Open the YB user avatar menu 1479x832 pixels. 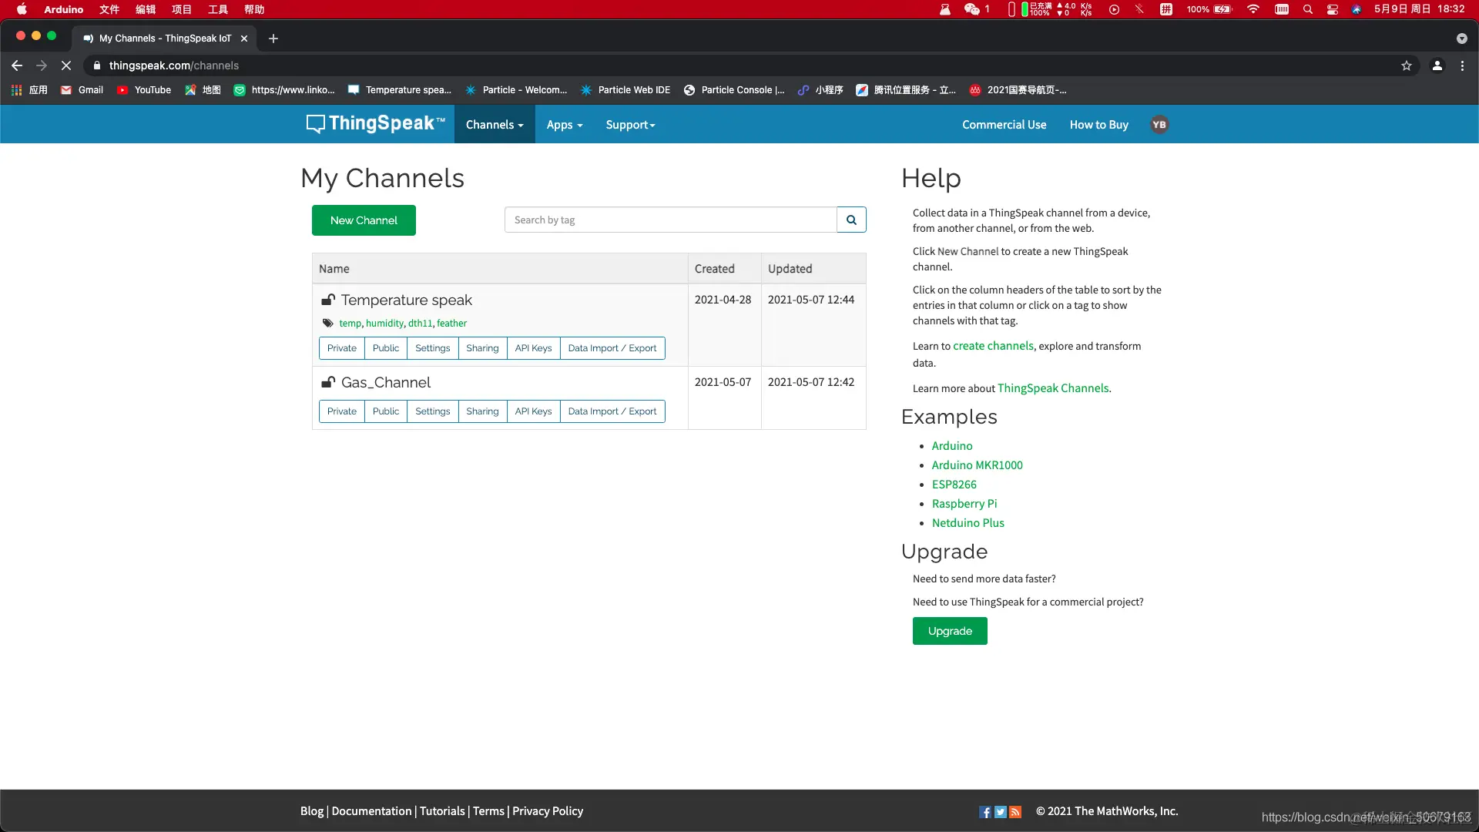(1159, 125)
